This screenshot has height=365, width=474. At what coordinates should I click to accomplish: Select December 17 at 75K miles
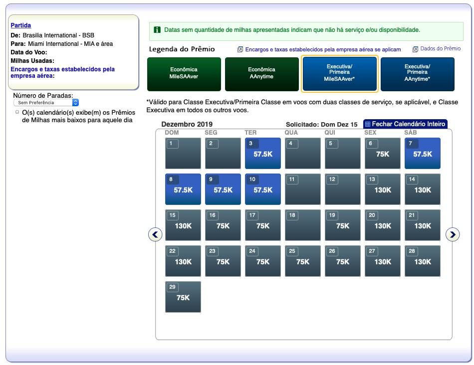(263, 225)
